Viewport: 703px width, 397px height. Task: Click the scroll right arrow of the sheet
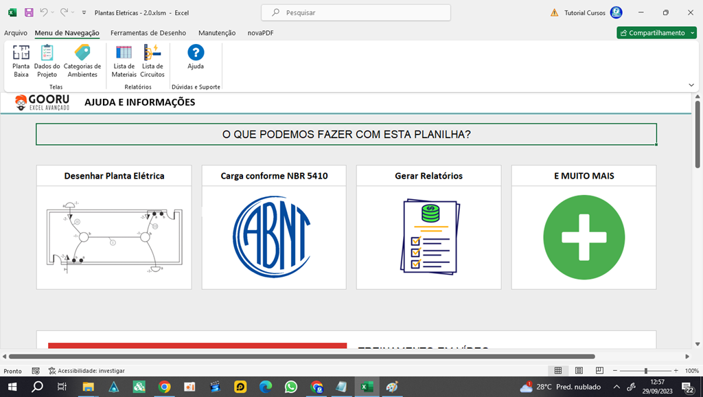[x=687, y=356]
